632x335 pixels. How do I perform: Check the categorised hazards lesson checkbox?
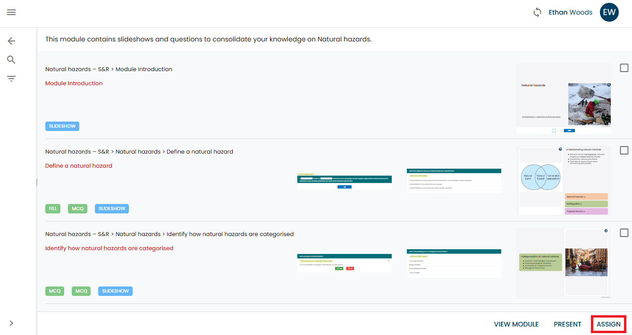pyautogui.click(x=624, y=233)
